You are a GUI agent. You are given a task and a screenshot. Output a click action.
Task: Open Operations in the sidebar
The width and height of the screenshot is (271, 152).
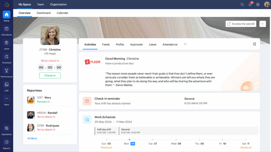pyautogui.click(x=7, y=128)
